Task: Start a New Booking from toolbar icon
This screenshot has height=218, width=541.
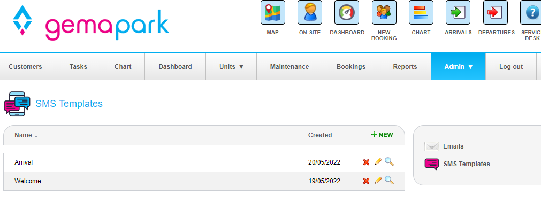Action: click(x=384, y=12)
